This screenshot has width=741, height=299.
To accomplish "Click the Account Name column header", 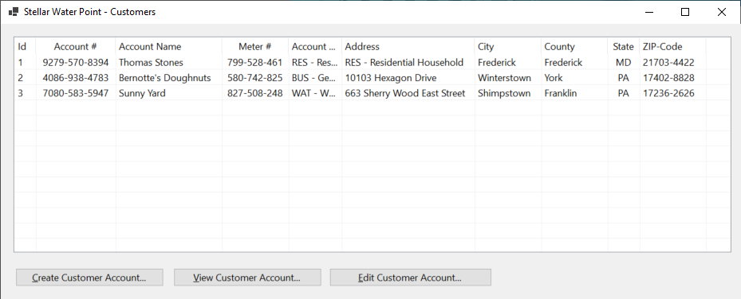I will [168, 47].
